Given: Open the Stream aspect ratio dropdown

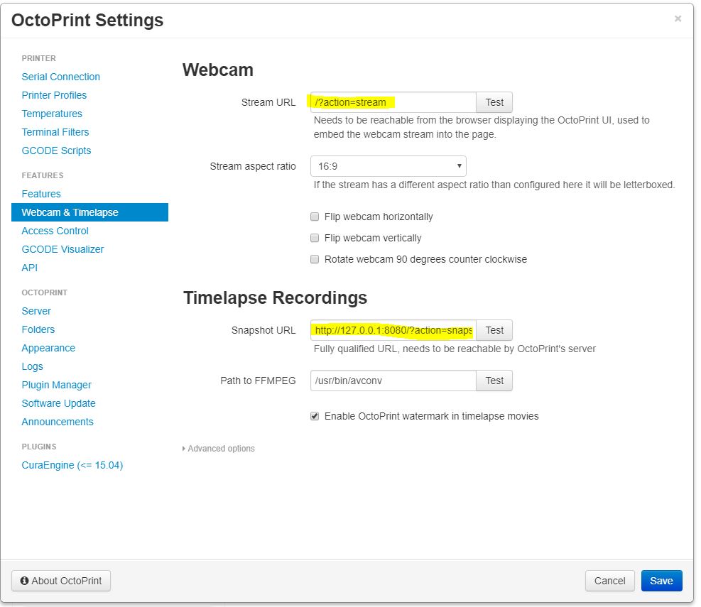Looking at the screenshot, I should (388, 167).
